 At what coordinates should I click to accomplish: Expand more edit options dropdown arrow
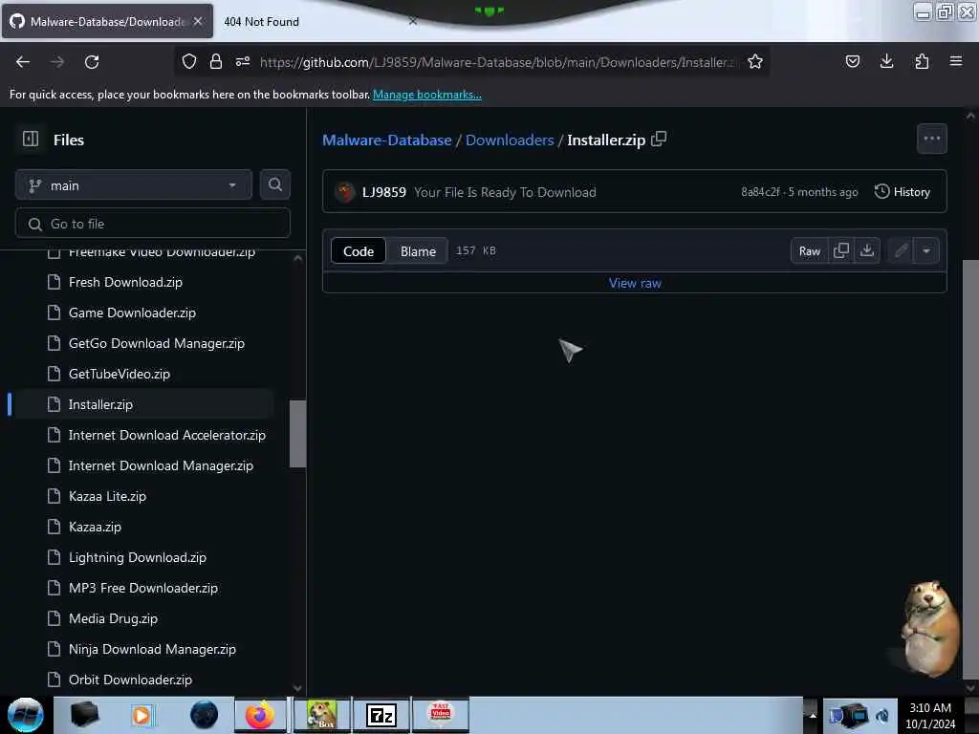[x=926, y=251]
